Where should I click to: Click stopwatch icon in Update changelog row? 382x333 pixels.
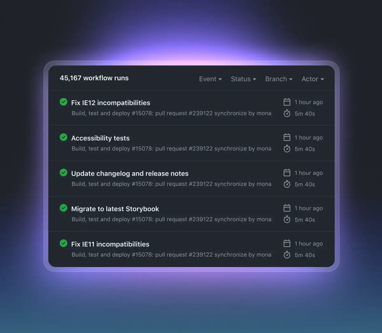coord(287,184)
